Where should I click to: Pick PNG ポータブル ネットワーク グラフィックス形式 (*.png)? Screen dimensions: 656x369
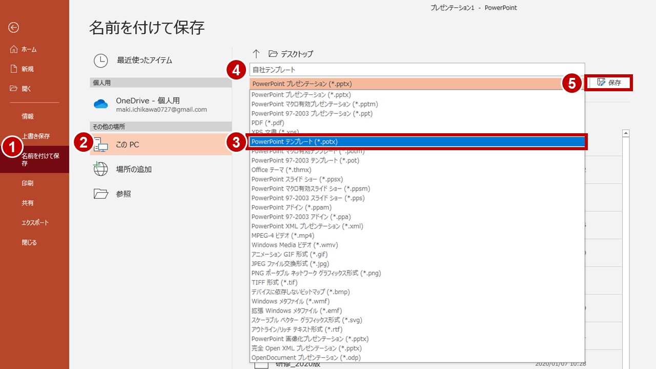[417, 273]
